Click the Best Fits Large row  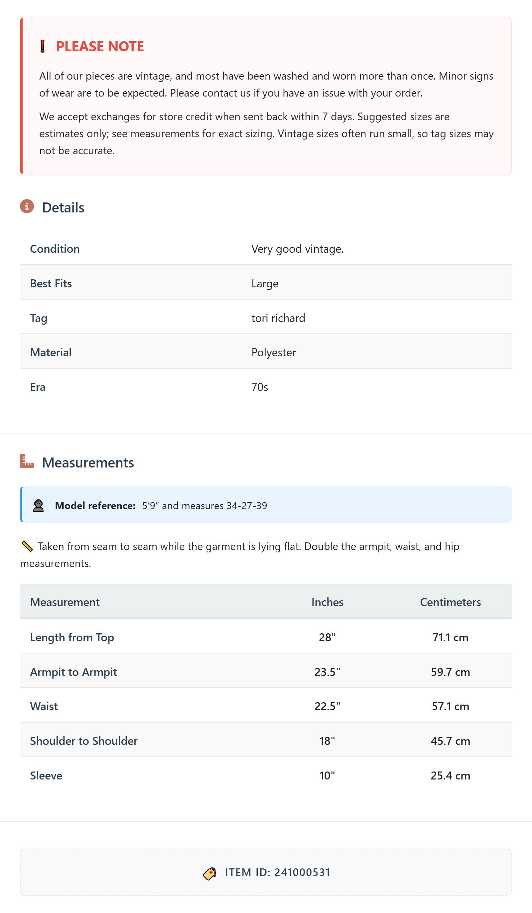click(266, 283)
